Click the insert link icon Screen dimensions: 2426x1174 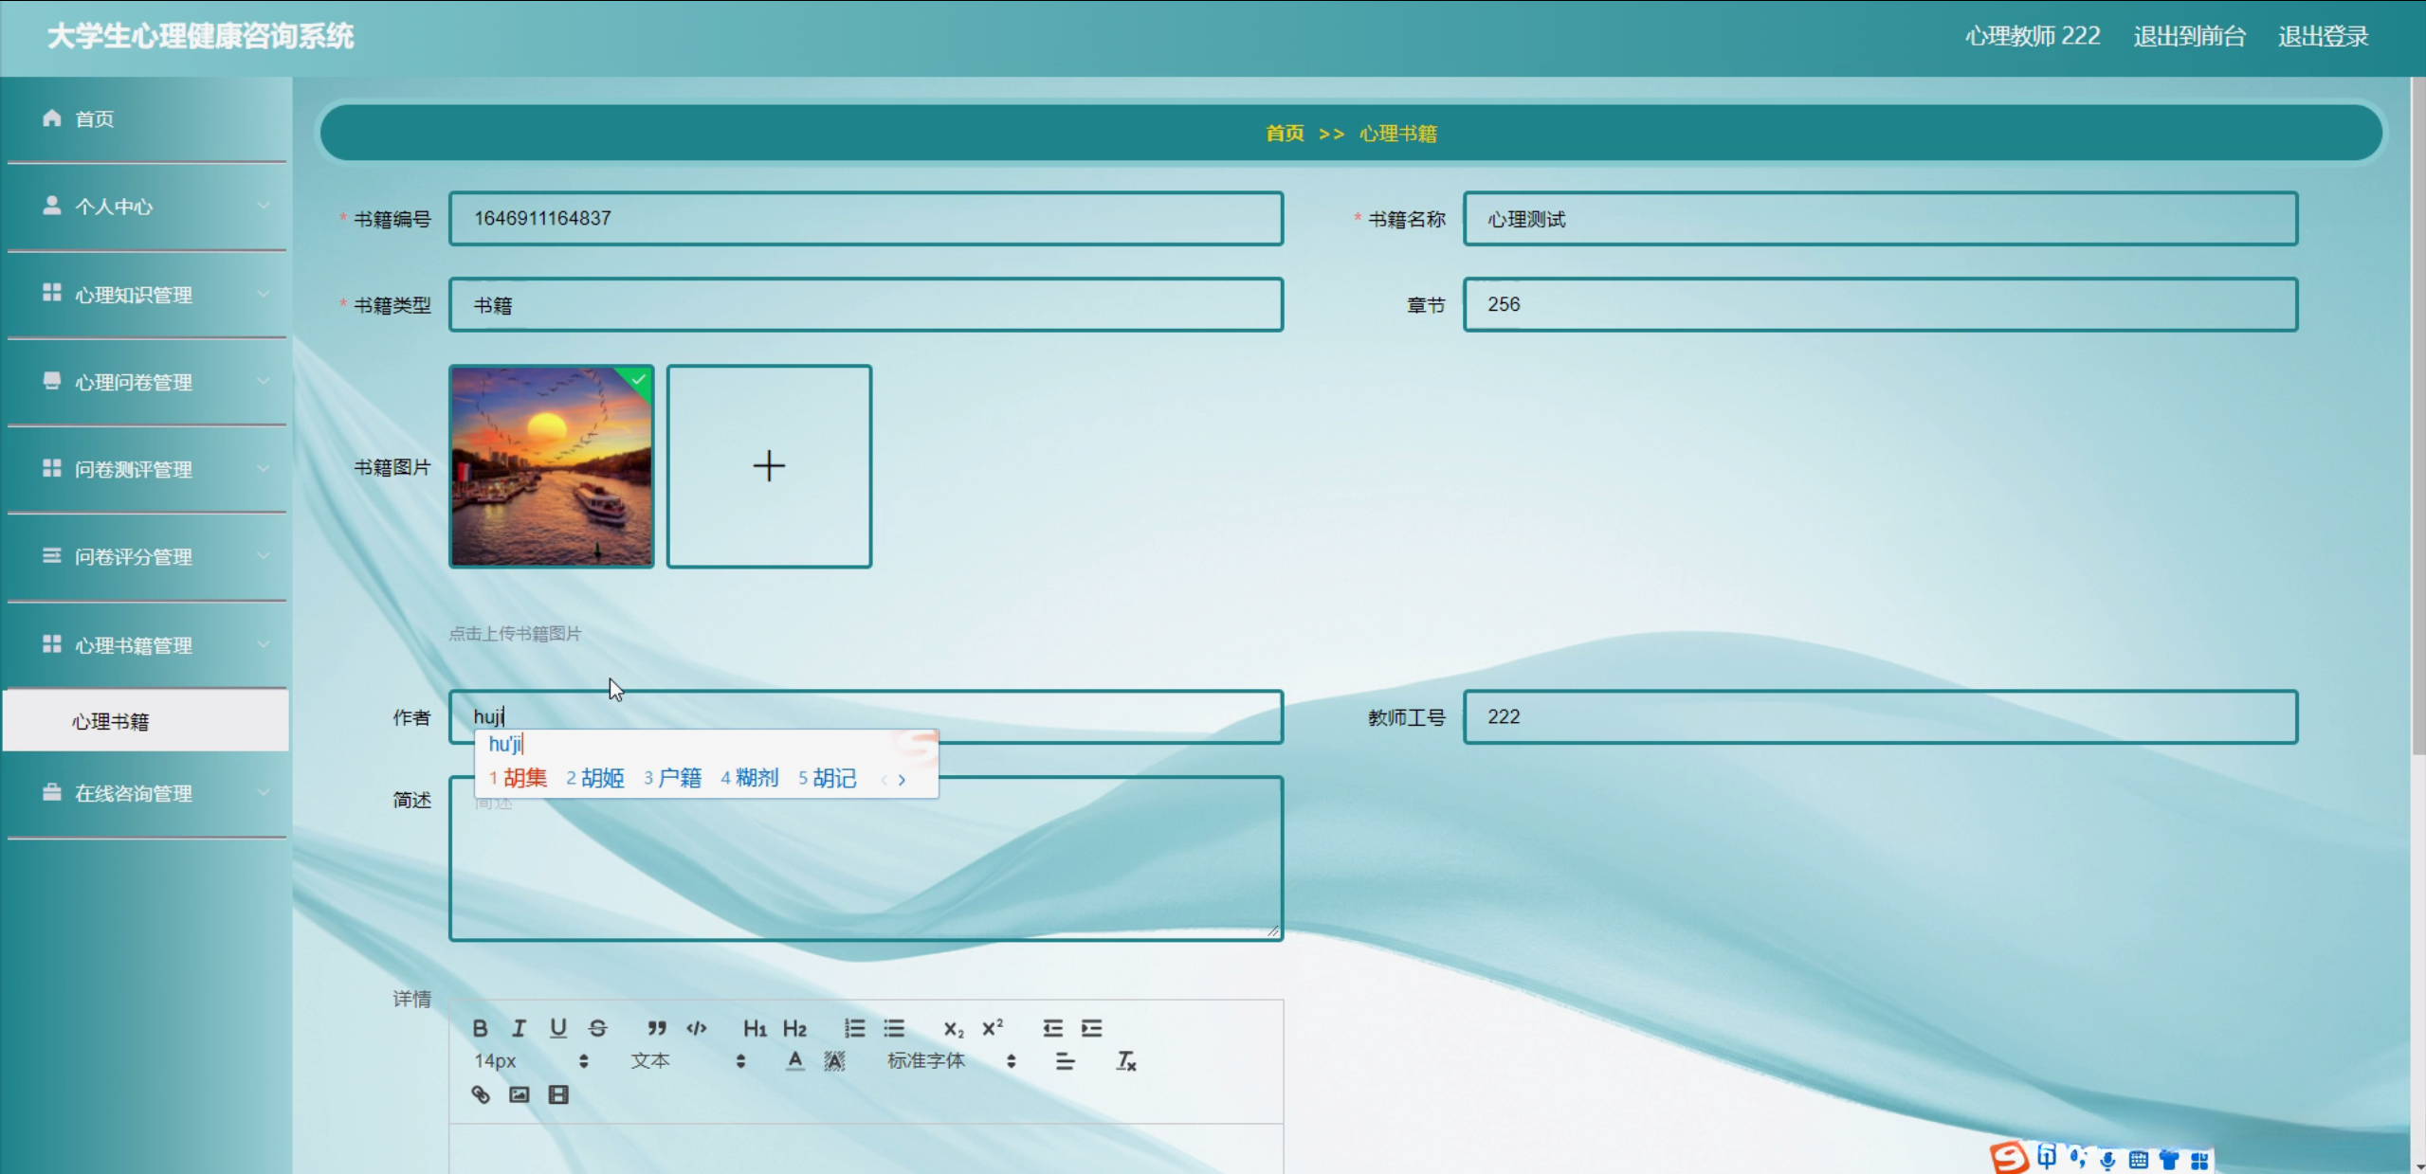(x=481, y=1094)
